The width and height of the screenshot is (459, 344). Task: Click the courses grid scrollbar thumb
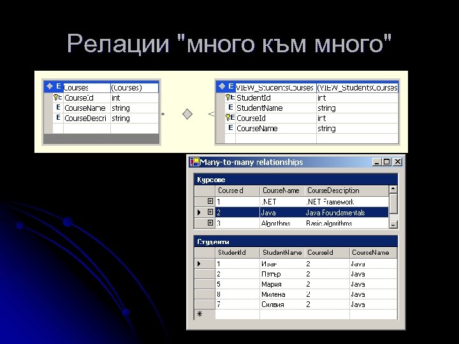pos(393,204)
